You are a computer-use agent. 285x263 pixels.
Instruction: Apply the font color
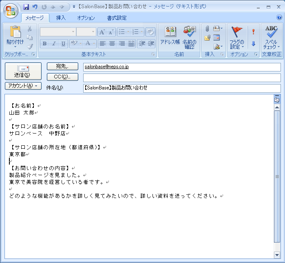(x=88, y=44)
